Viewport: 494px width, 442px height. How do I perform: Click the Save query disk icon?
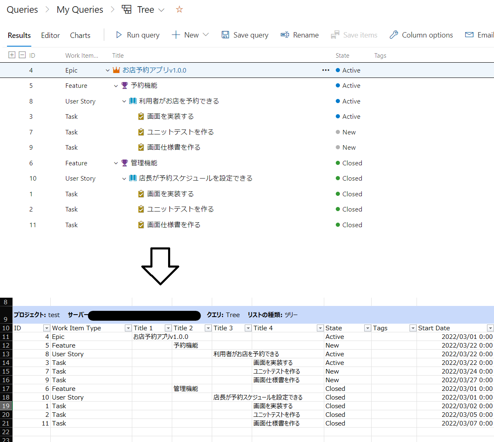pyautogui.click(x=225, y=35)
